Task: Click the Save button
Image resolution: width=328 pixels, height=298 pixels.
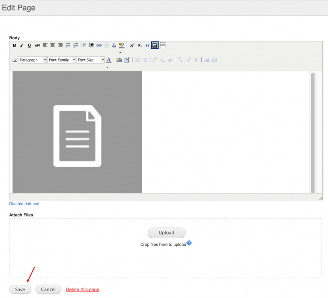Action: coord(20,289)
